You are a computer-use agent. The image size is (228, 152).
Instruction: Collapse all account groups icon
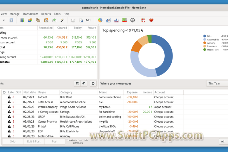(x=84, y=84)
